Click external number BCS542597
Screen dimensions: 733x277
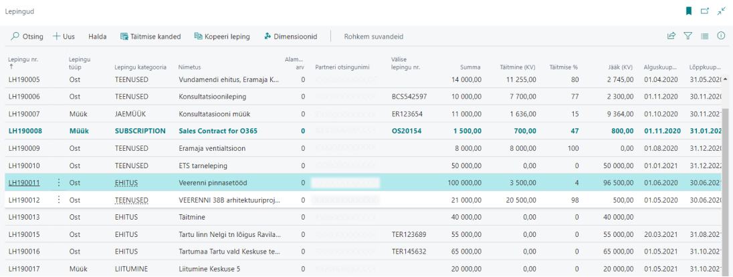[409, 97]
